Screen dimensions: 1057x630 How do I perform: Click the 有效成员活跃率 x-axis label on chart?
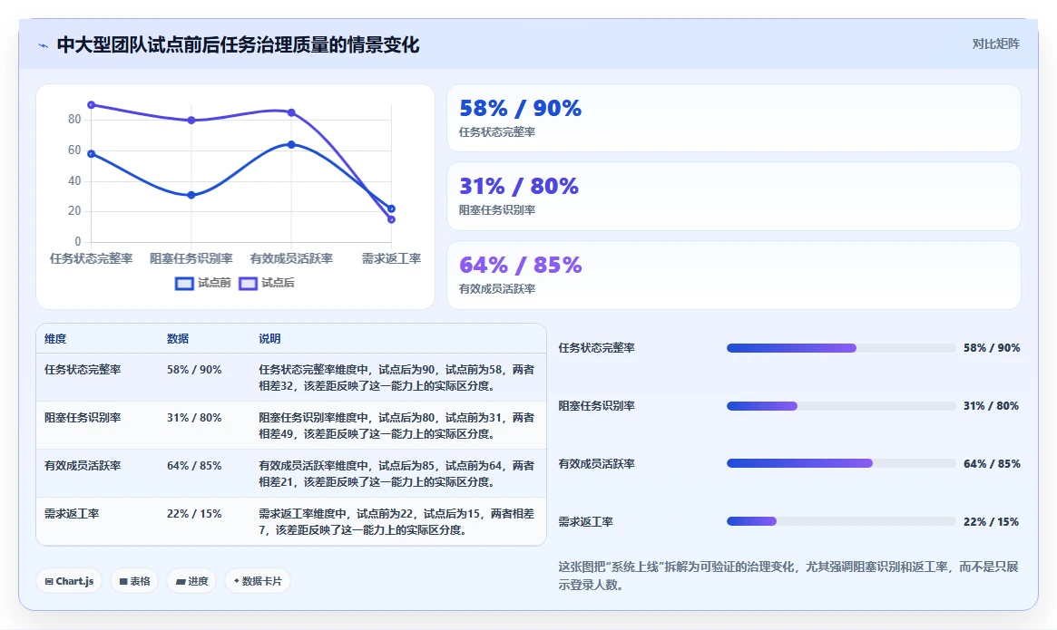pyautogui.click(x=291, y=258)
